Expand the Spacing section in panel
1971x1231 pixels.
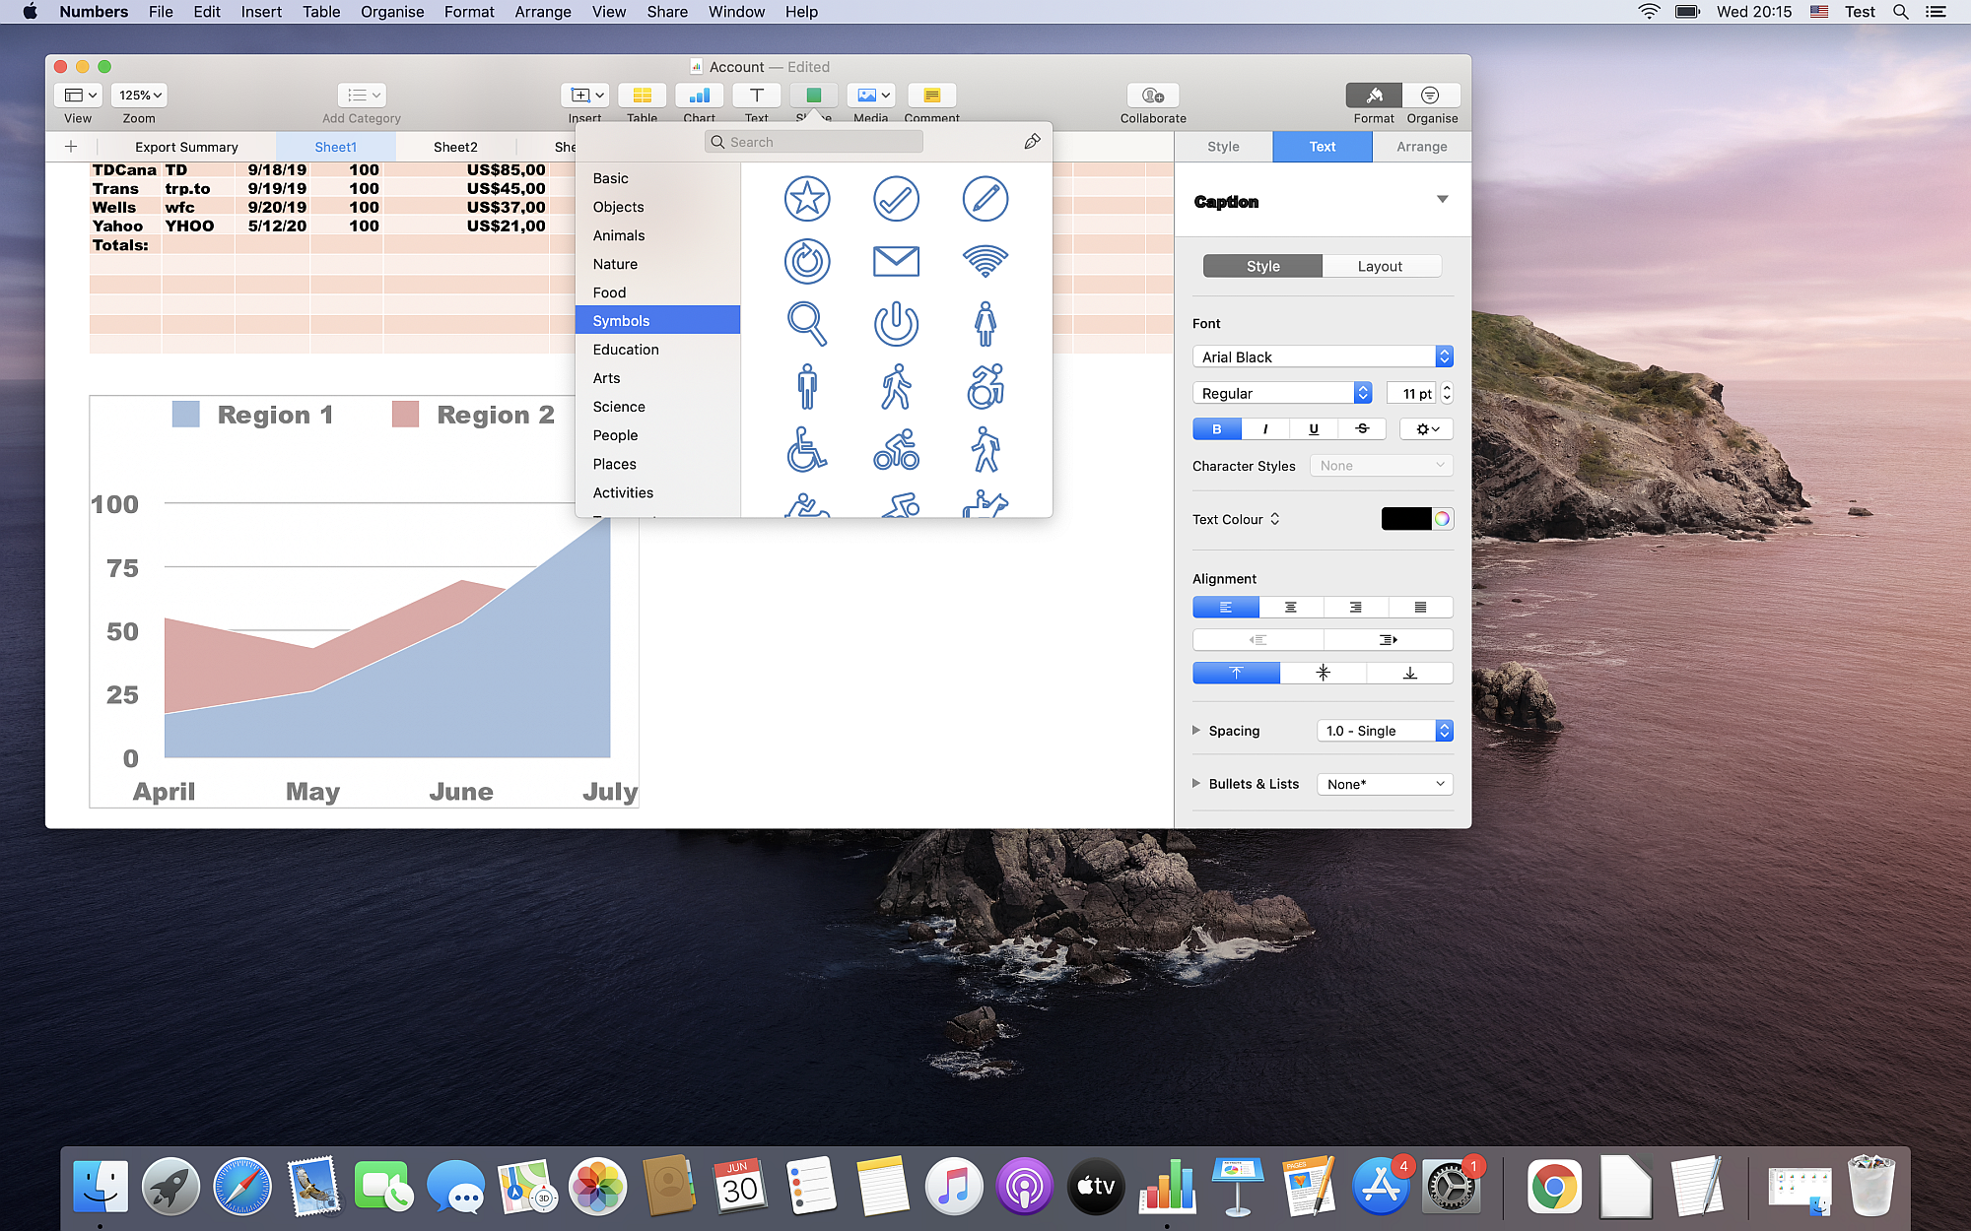coord(1196,731)
